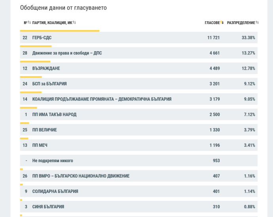Image resolution: width=273 pixels, height=217 pixels.
Task: Select ПП ВМРО – БЪЛГАРСКО НАЦИОНАЛНО ДВИЖЕНИЕ
Action: click(x=81, y=176)
